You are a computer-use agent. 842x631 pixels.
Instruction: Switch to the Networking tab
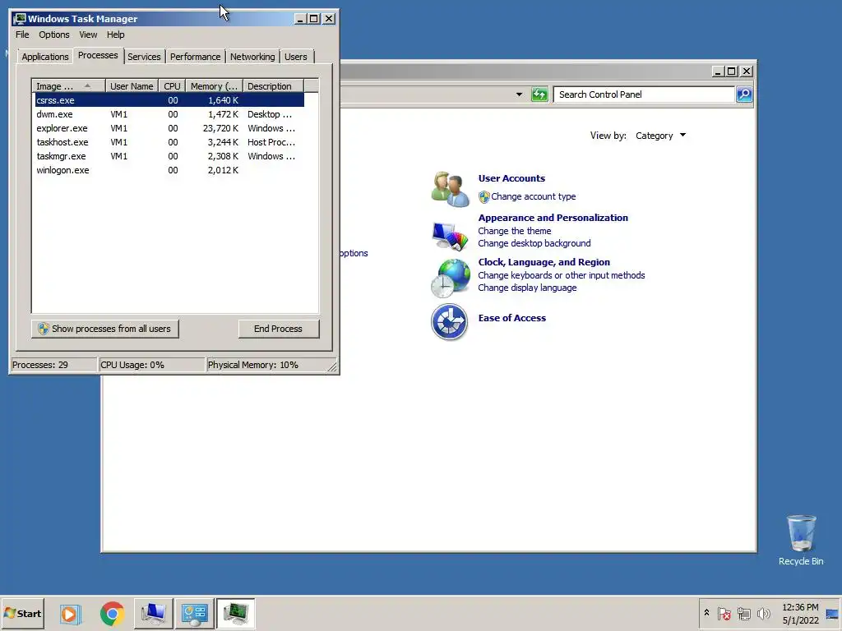(252, 57)
